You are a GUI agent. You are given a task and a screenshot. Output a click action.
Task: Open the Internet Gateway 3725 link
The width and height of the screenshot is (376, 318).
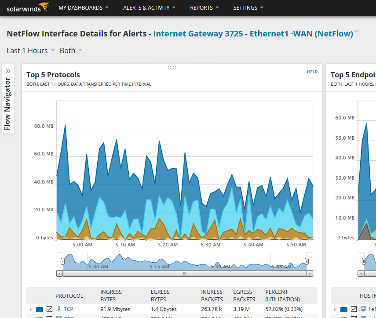point(198,34)
